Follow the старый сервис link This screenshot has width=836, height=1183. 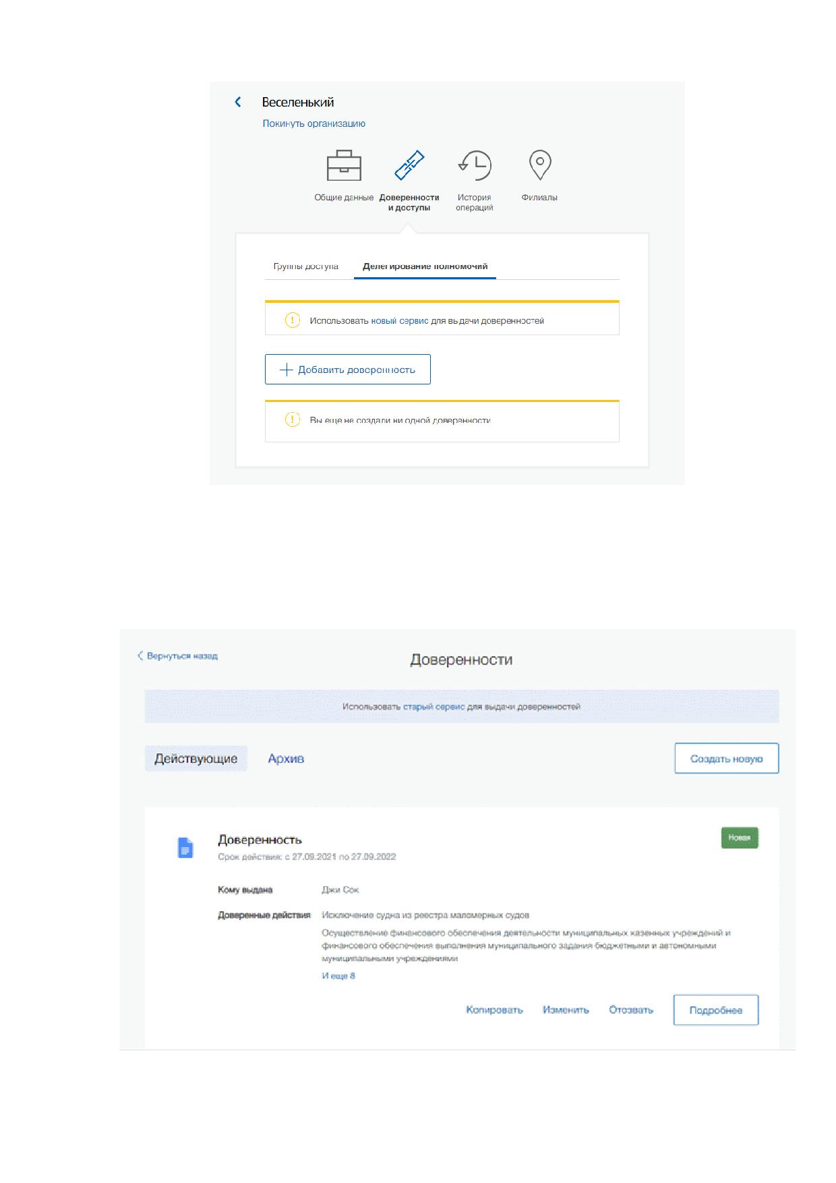click(x=434, y=707)
